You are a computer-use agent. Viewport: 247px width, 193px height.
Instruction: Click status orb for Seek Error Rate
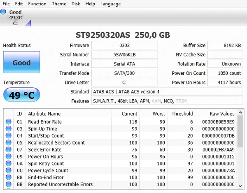point(9,149)
